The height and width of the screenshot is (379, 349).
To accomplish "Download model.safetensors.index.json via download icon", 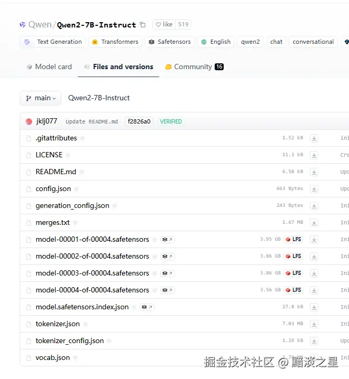I will point(314,307).
